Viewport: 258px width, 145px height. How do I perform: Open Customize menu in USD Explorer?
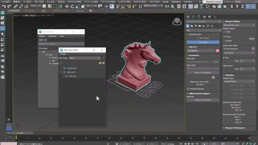click(x=52, y=36)
